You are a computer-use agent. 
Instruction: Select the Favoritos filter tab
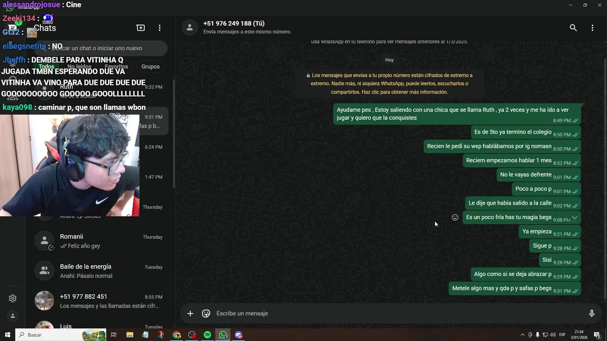[x=116, y=67]
